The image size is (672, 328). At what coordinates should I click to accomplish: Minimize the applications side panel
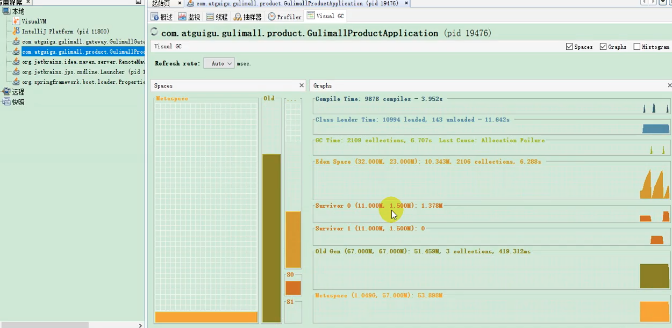[x=139, y=2]
